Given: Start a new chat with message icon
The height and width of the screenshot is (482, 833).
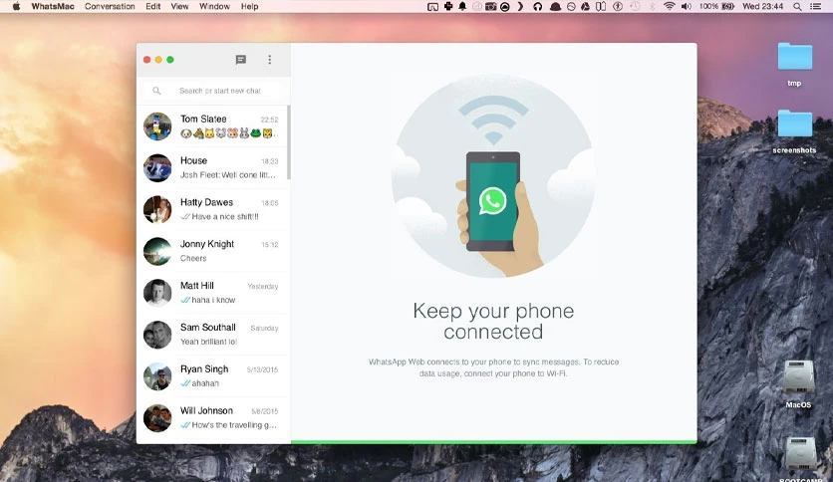Looking at the screenshot, I should pyautogui.click(x=241, y=60).
